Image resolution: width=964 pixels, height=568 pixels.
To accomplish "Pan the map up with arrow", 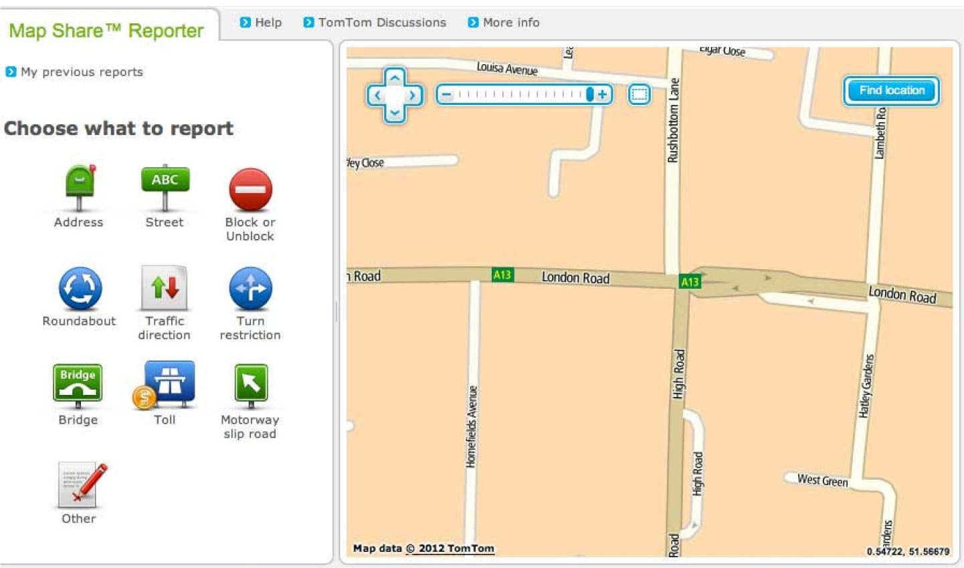I will pyautogui.click(x=395, y=78).
